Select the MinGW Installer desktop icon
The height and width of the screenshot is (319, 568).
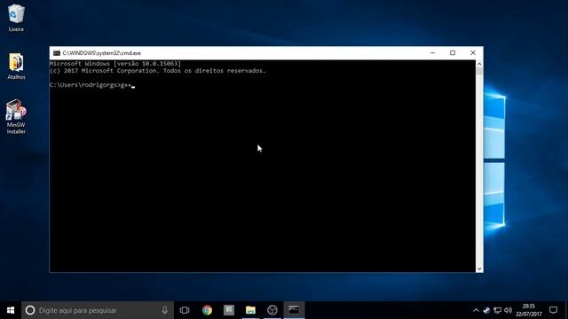(16, 117)
